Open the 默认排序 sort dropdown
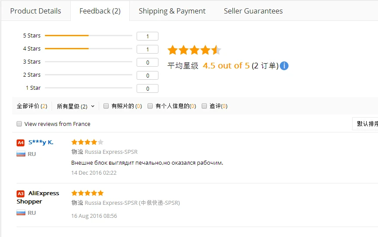Viewport: 378px width, 237px height. (x=367, y=124)
